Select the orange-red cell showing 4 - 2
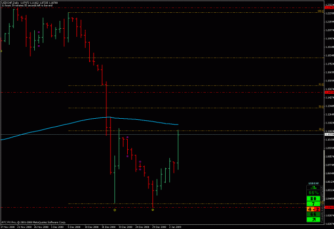This screenshot has height=229, width=334. [x=313, y=209]
